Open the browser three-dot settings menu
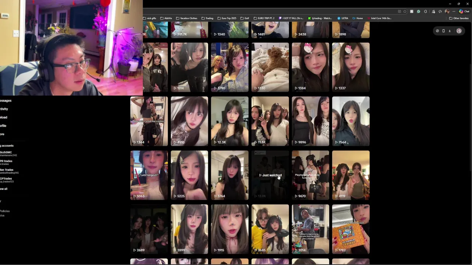The image size is (472, 265). (454, 11)
